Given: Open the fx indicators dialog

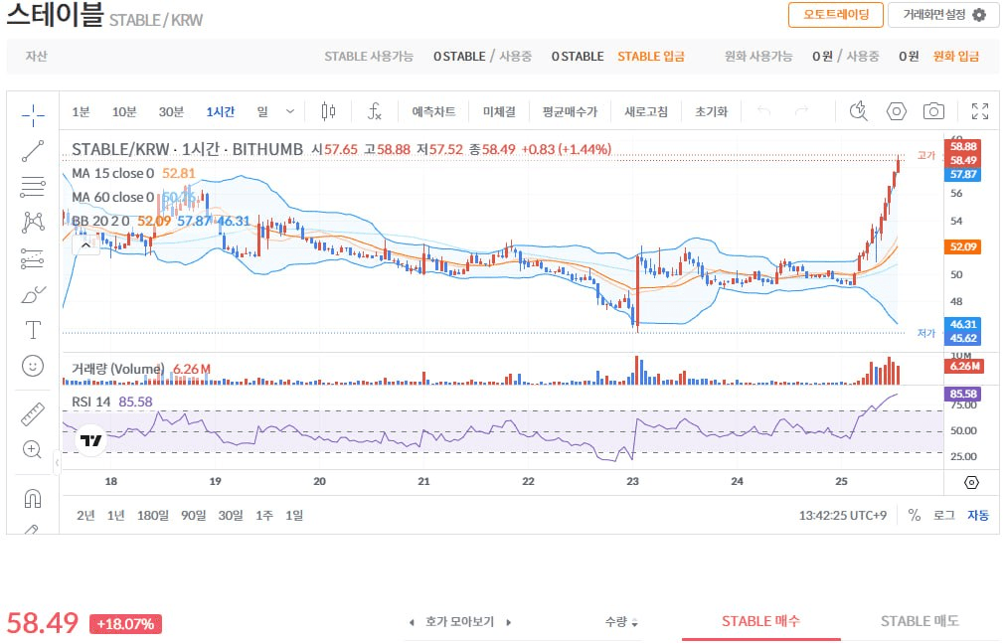Looking at the screenshot, I should tap(374, 111).
